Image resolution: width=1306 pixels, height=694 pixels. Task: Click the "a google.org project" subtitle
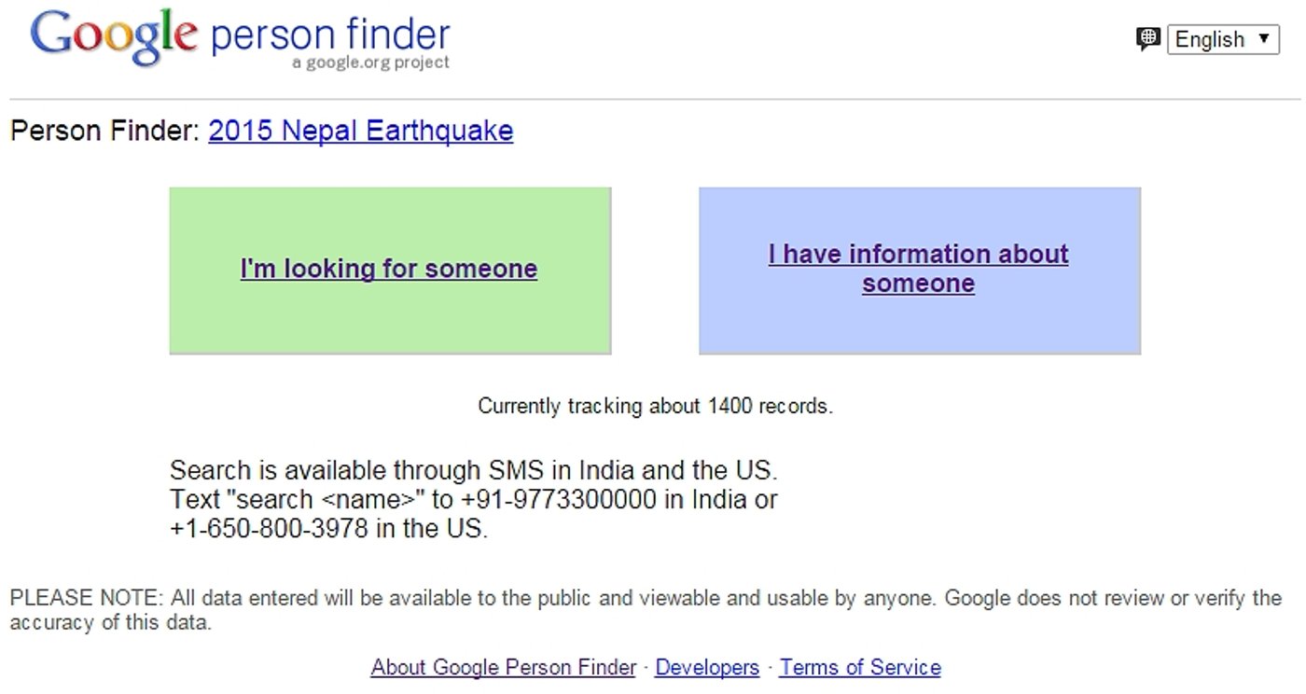point(370,62)
